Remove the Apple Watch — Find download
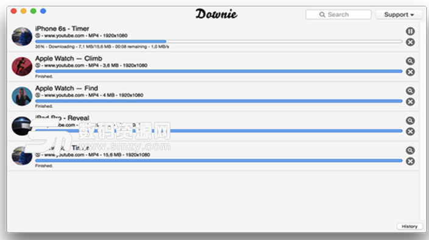The image size is (429, 240). (x=410, y=102)
